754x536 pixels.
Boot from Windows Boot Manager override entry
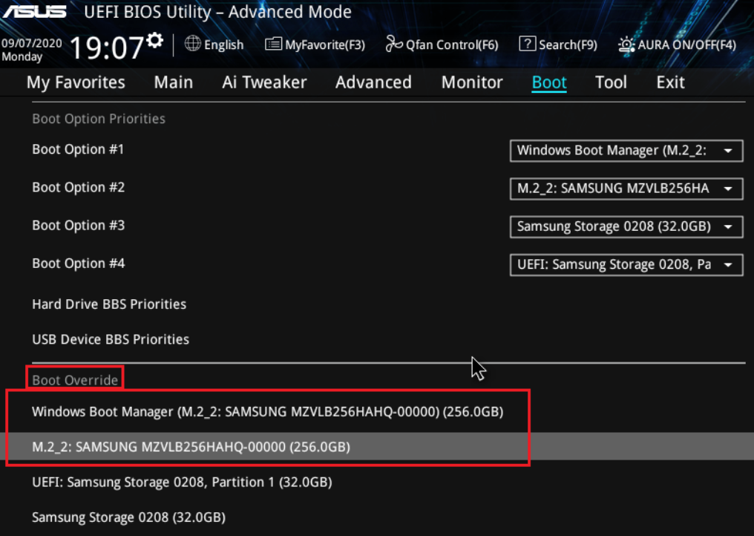point(267,412)
